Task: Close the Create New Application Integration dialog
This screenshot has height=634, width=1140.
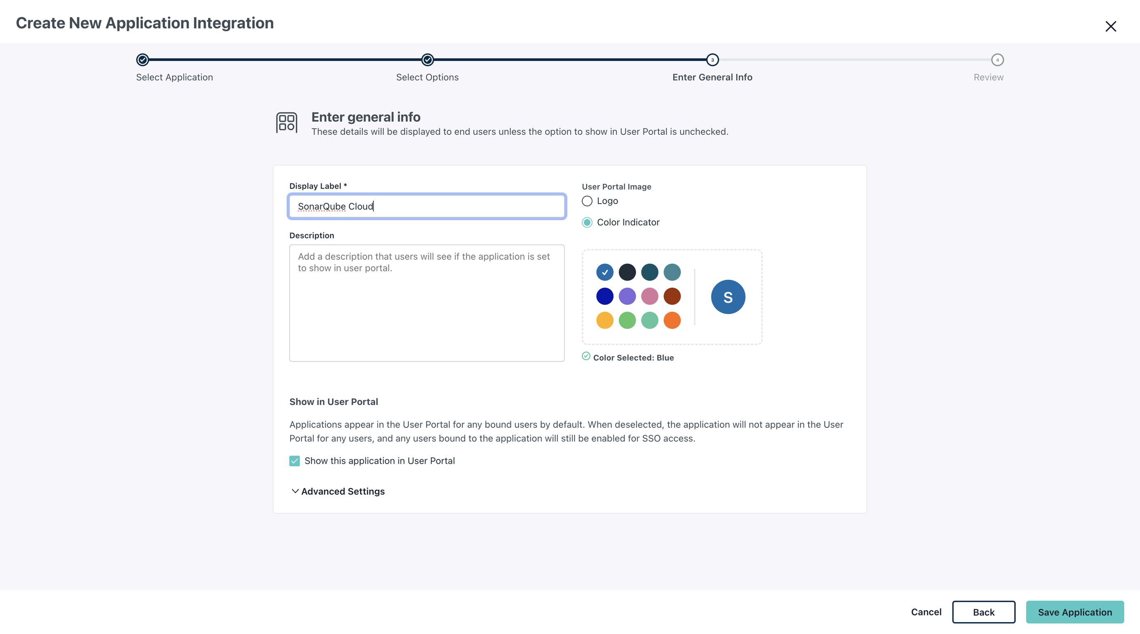Action: [1110, 26]
